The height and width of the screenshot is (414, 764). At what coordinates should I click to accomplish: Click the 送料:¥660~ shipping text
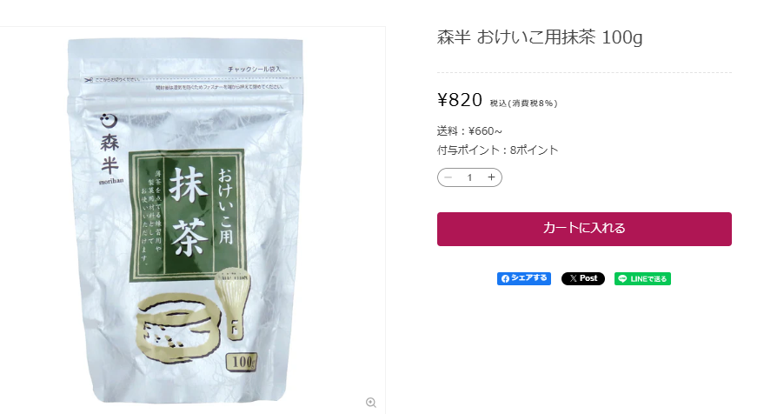tap(469, 131)
